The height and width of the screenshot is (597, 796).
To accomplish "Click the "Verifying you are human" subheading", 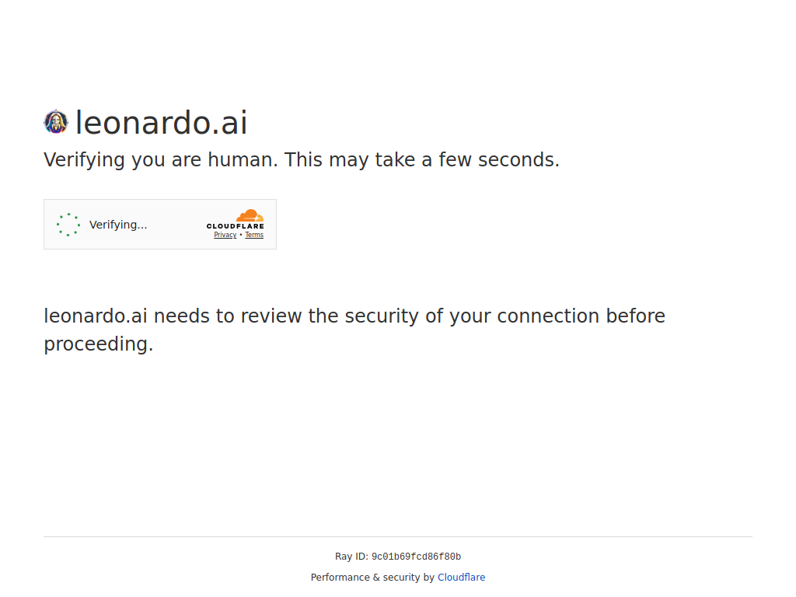I will tap(160, 160).
